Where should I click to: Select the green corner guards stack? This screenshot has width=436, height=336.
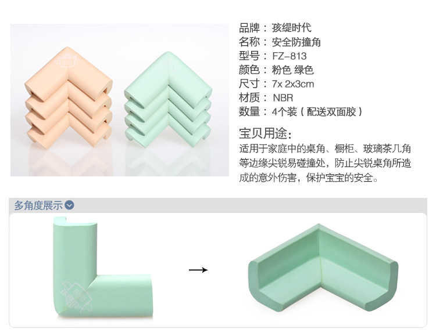coord(168,100)
